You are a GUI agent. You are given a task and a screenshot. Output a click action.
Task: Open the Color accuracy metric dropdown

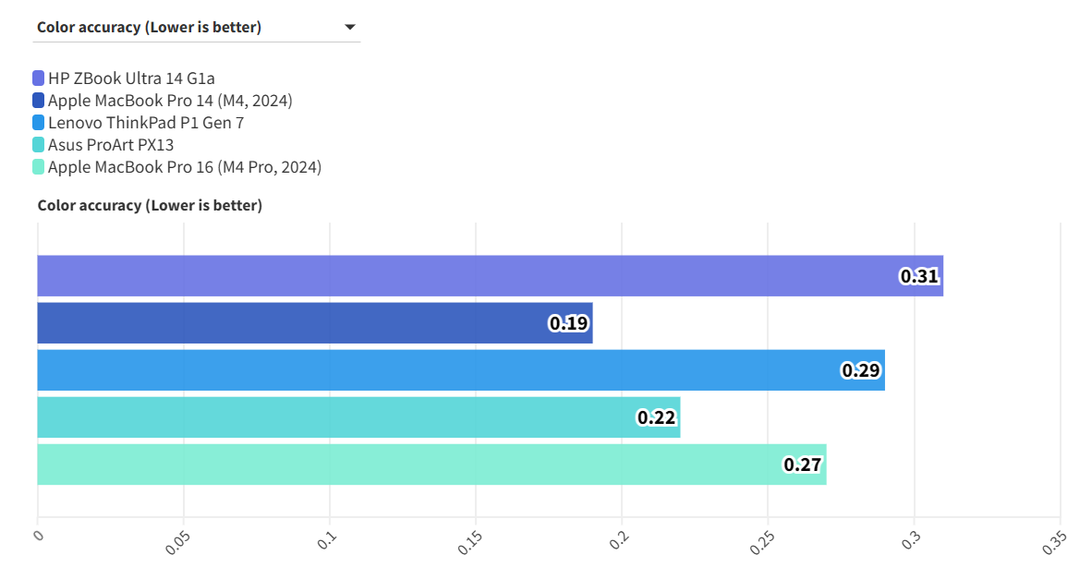(x=196, y=28)
